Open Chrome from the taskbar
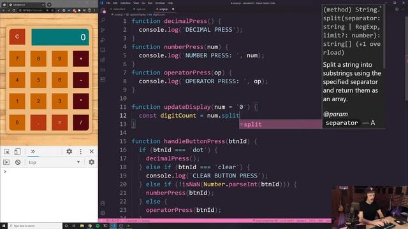The width and height of the screenshot is (408, 229). (90, 226)
